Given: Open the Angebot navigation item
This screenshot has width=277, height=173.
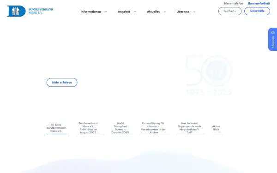Looking at the screenshot, I should point(124,12).
